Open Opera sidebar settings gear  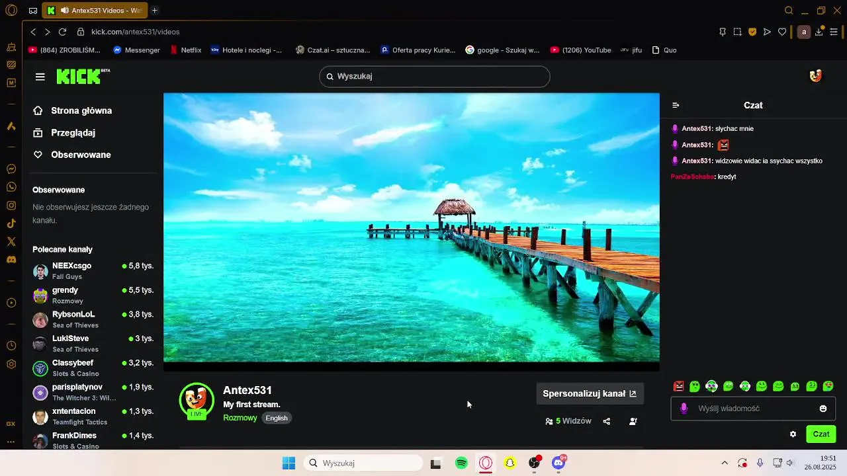tap(11, 364)
